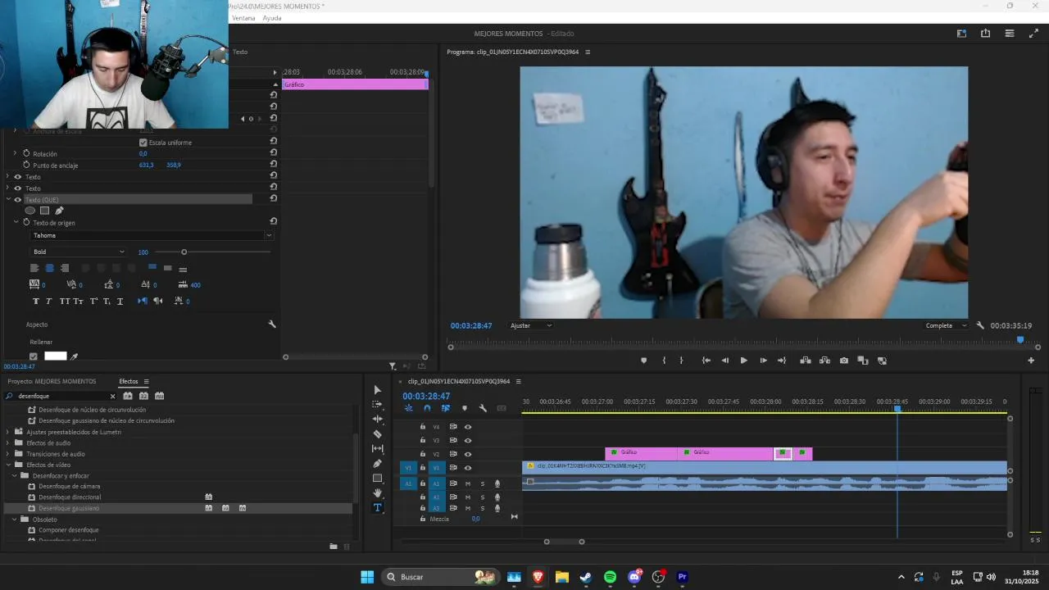Go to Out point in Program monitor
The image size is (1049, 590).
click(x=782, y=361)
